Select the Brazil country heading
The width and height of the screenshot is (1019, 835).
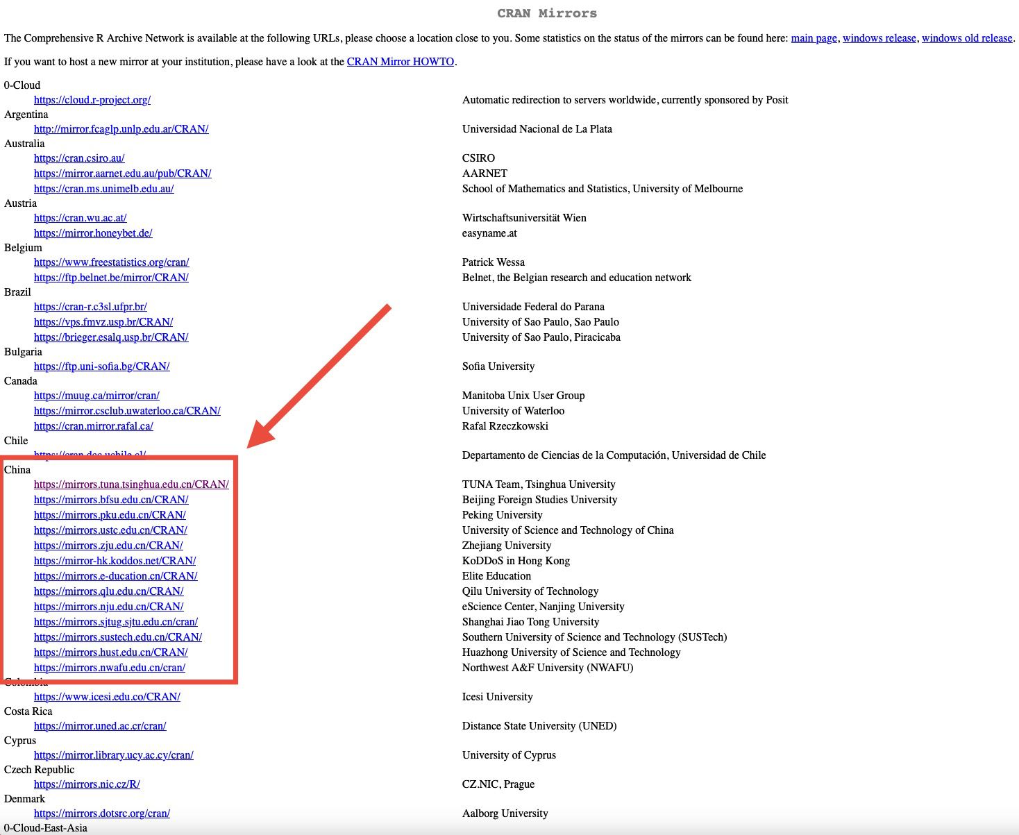point(17,292)
